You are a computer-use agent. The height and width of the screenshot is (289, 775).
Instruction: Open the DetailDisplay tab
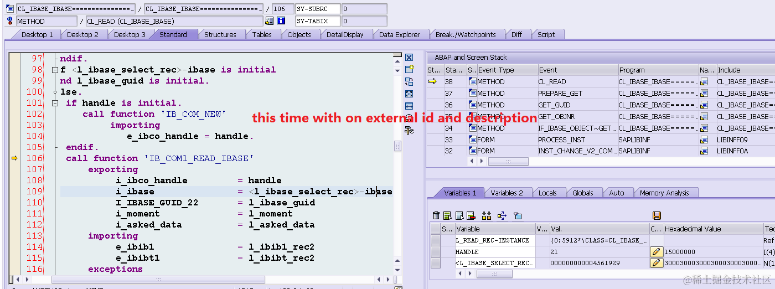coord(345,34)
